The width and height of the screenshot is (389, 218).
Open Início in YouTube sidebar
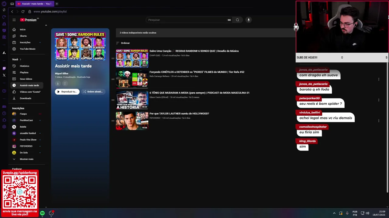click(27, 29)
